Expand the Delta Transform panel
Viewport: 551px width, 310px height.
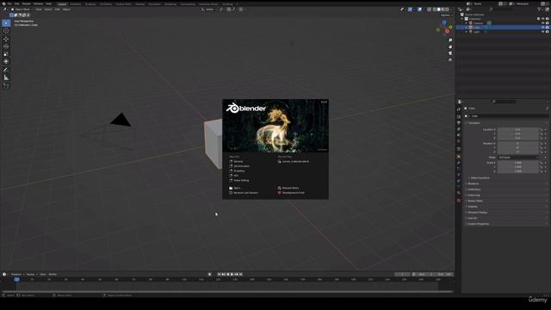[480, 178]
